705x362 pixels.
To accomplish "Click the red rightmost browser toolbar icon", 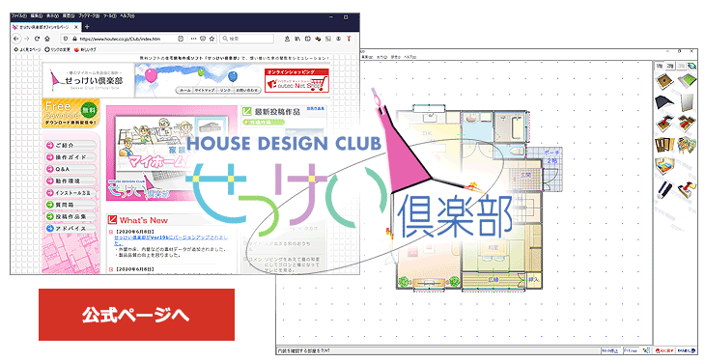I will pos(349,39).
